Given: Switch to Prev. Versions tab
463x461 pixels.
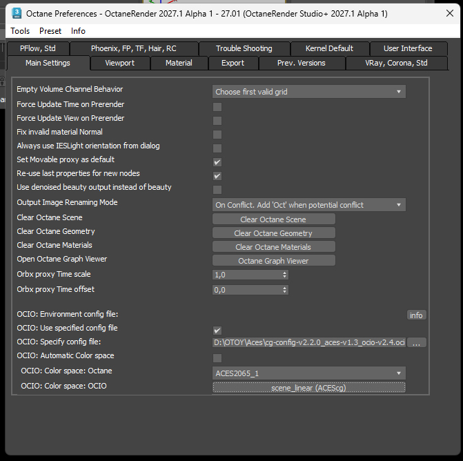Looking at the screenshot, I should click(x=302, y=63).
